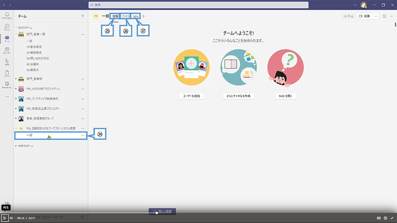Image resolution: width=397 pixels, height=223 pixels.
Task: Collapse the 部門_営業一課 team
Action: tap(16, 34)
